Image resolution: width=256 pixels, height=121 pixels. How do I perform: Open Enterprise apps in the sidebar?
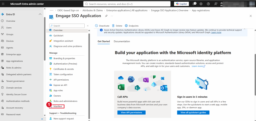pos(13,54)
